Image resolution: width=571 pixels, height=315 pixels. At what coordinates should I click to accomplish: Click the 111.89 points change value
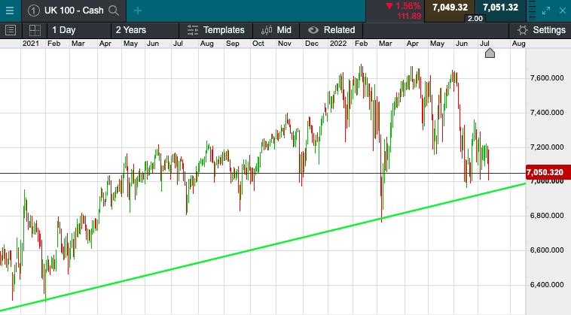tap(409, 17)
